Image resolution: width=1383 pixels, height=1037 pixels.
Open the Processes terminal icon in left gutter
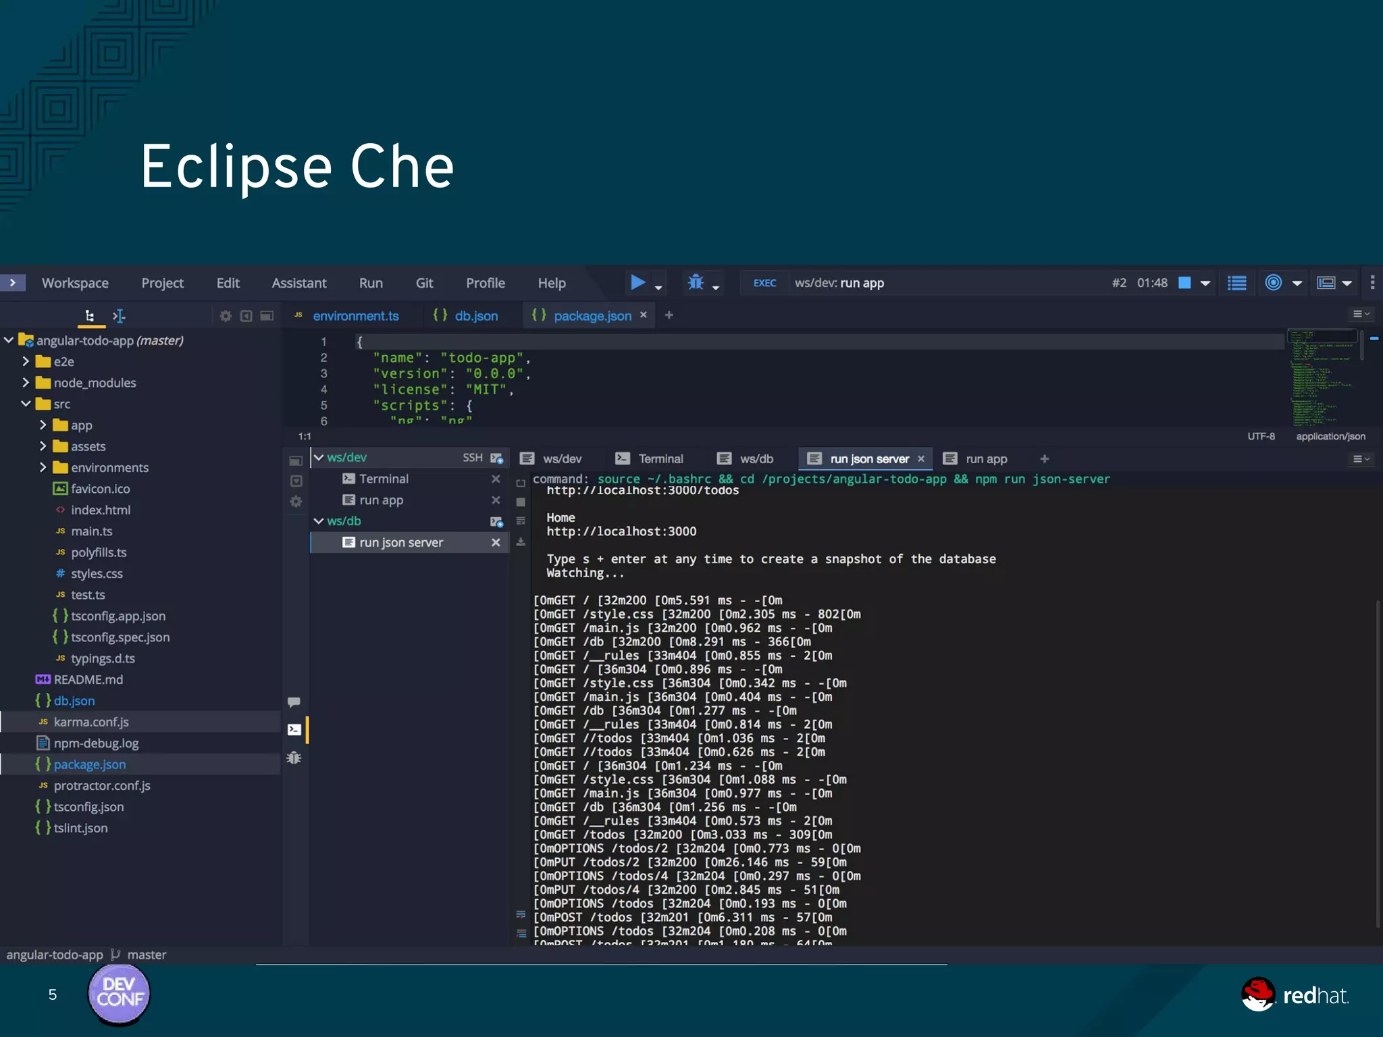294,730
